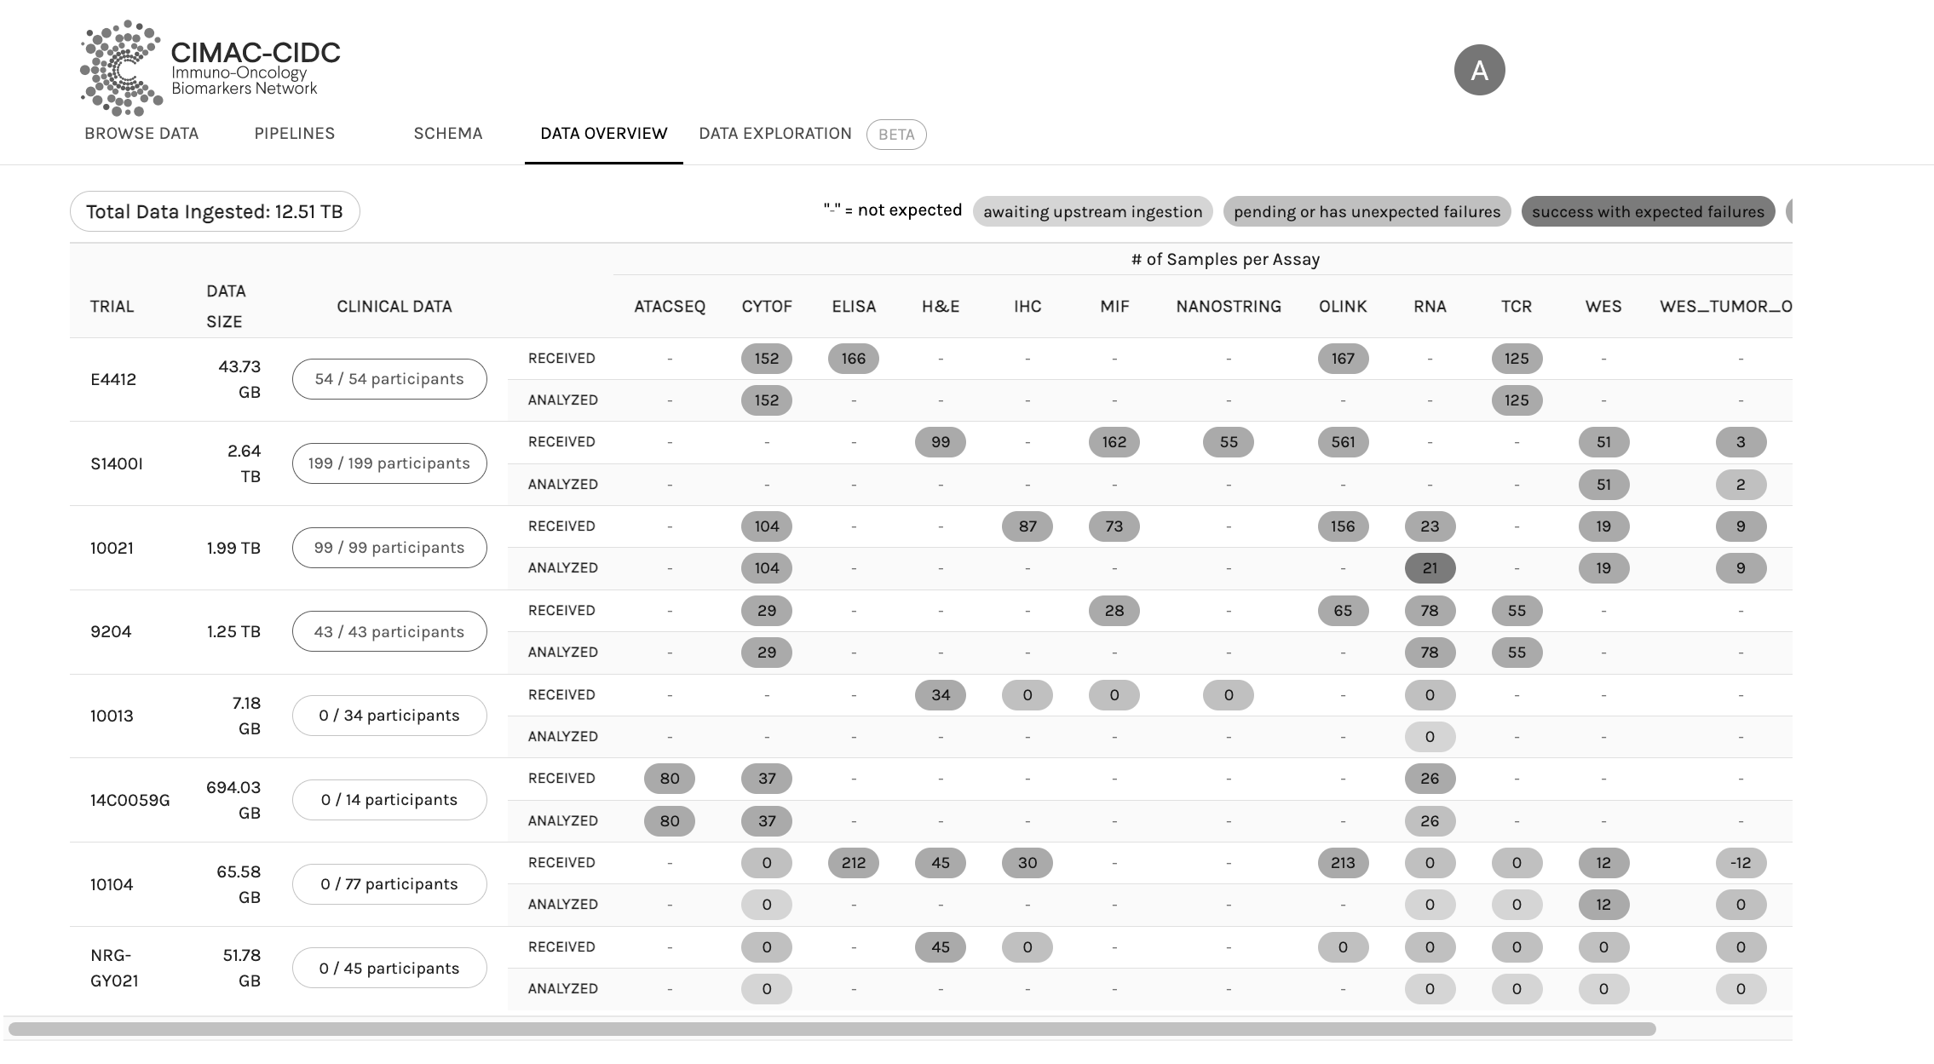
Task: Click E4412 54 / 54 participants button
Action: coord(389,379)
